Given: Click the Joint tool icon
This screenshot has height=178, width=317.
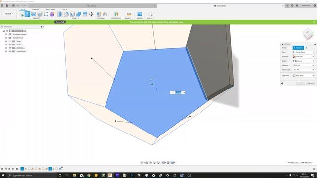Looking at the screenshot, I should point(105,14).
